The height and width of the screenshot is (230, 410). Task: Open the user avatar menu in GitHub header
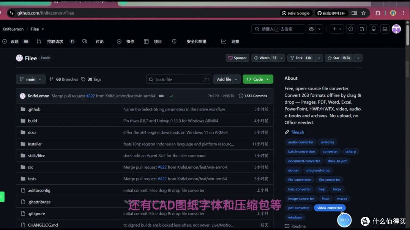pyautogui.click(x=396, y=29)
